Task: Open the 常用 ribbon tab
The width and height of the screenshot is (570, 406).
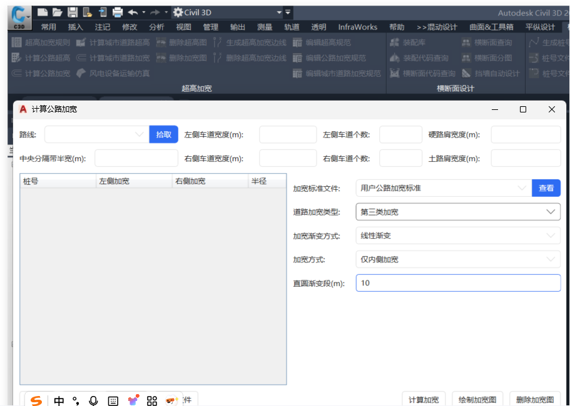Action: point(49,27)
